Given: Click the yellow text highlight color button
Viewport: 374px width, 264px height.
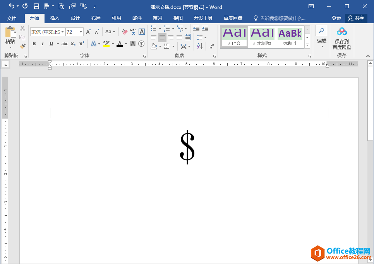Looking at the screenshot, I should (106, 44).
